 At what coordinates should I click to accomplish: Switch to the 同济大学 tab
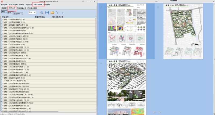click(x=12, y=8)
